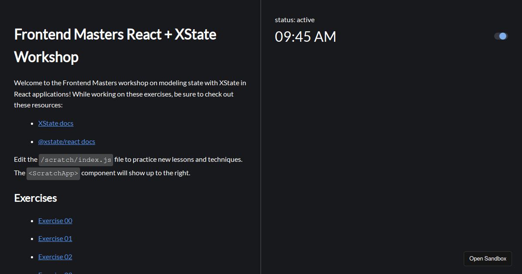Click the 09:45 AM time display

[305, 37]
